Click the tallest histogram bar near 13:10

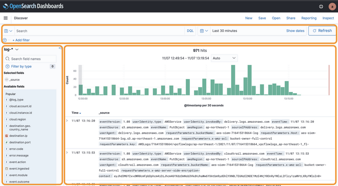249,80
